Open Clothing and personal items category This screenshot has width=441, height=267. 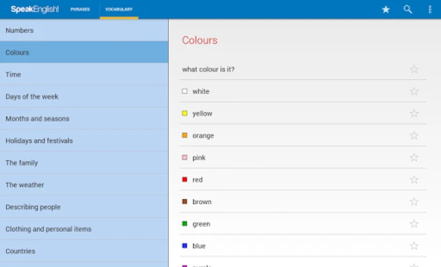pos(83,229)
